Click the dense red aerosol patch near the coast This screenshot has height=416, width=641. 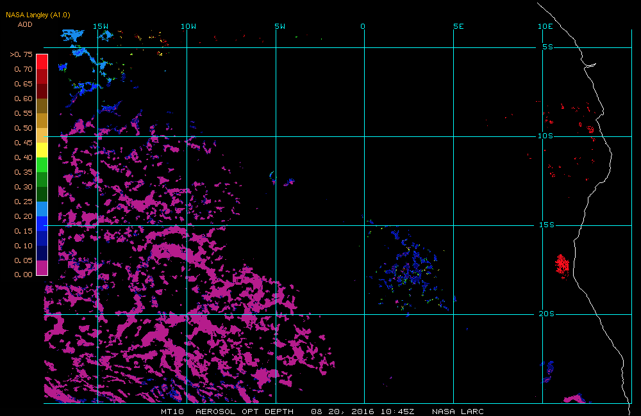tap(562, 266)
